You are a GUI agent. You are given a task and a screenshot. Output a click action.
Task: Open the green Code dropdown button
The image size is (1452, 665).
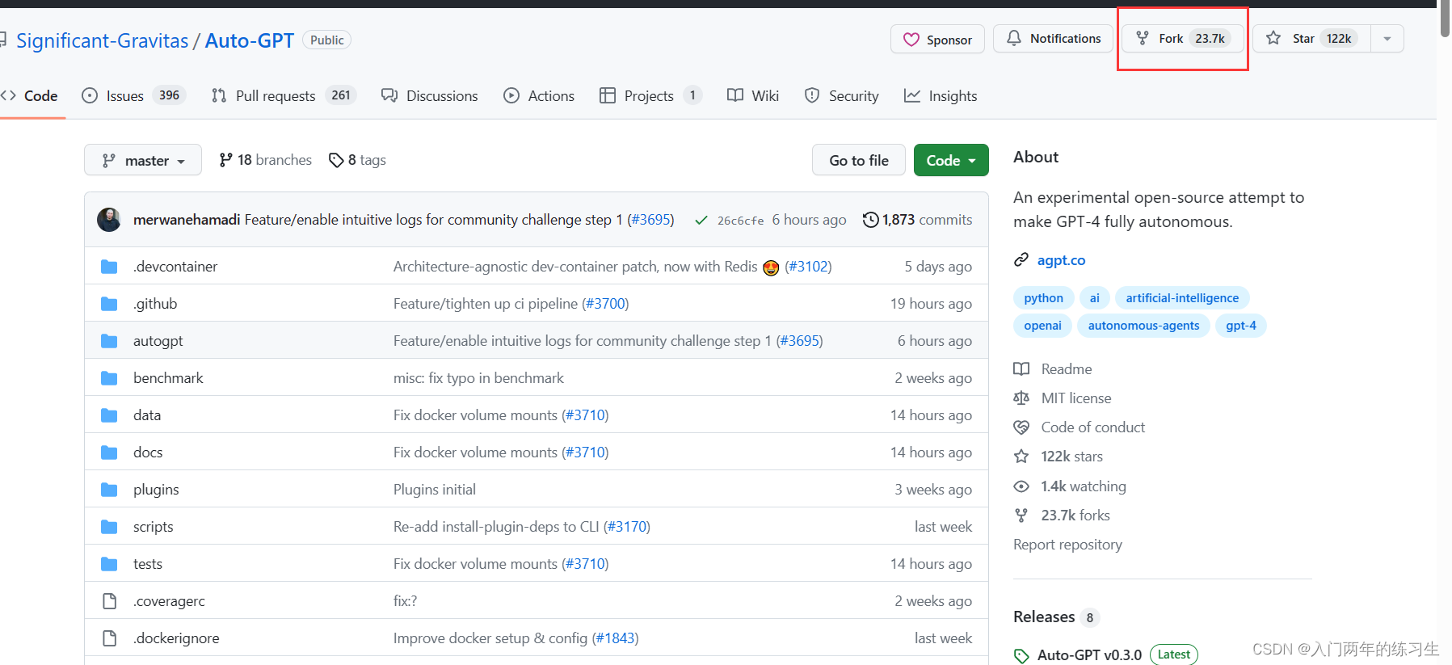point(951,160)
